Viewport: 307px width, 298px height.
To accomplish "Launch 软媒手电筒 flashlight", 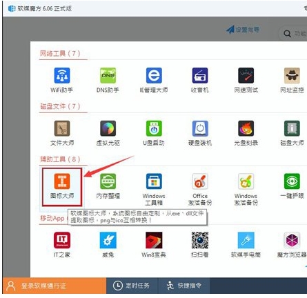I will point(246,245).
